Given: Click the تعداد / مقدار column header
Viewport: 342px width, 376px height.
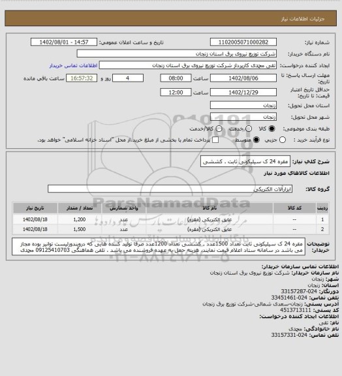Looking at the screenshot, I should pos(80,208).
